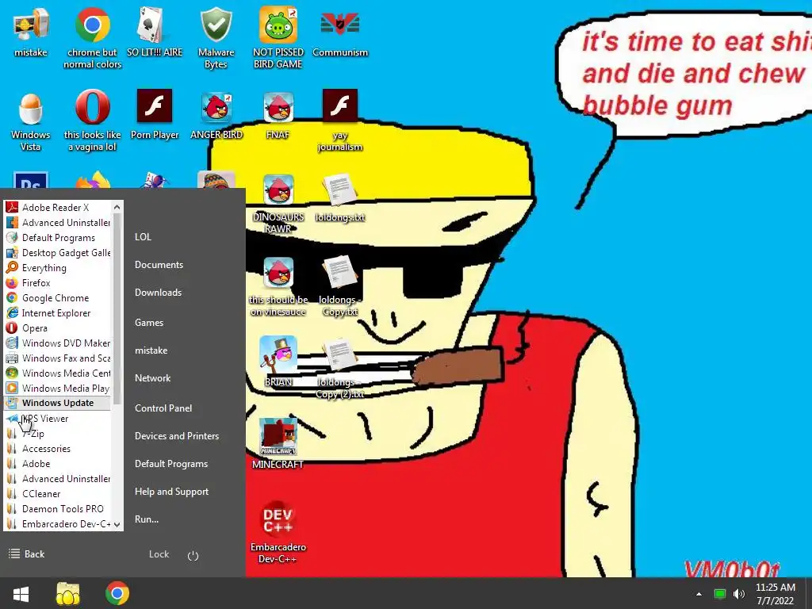Expand the CCleaner folder
Screen dimensions: 812x609
tap(57, 493)
